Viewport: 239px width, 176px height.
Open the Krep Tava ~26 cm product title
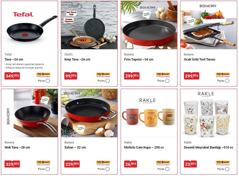[x=77, y=59]
